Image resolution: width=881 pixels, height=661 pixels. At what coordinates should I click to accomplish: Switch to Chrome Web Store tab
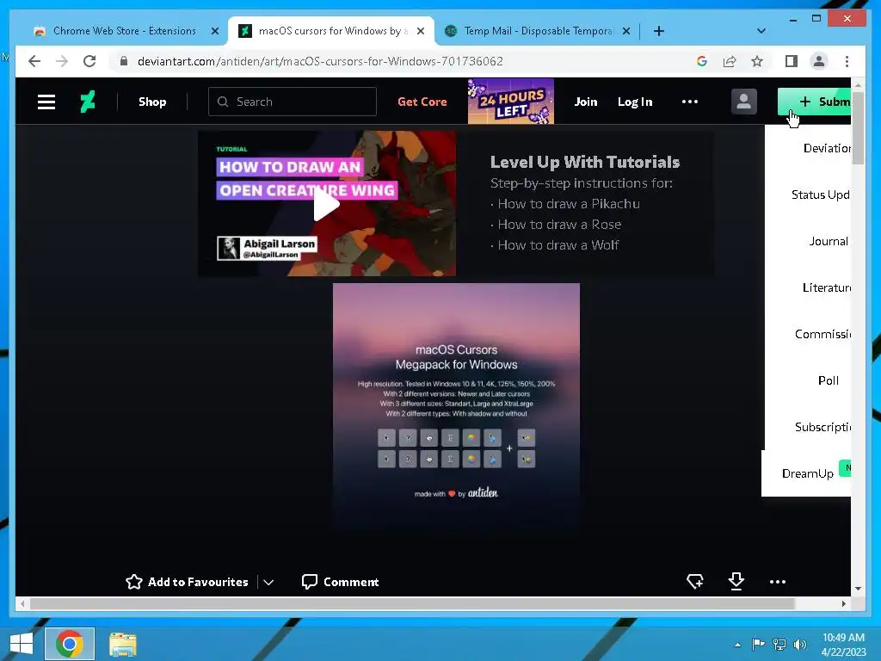pos(125,31)
